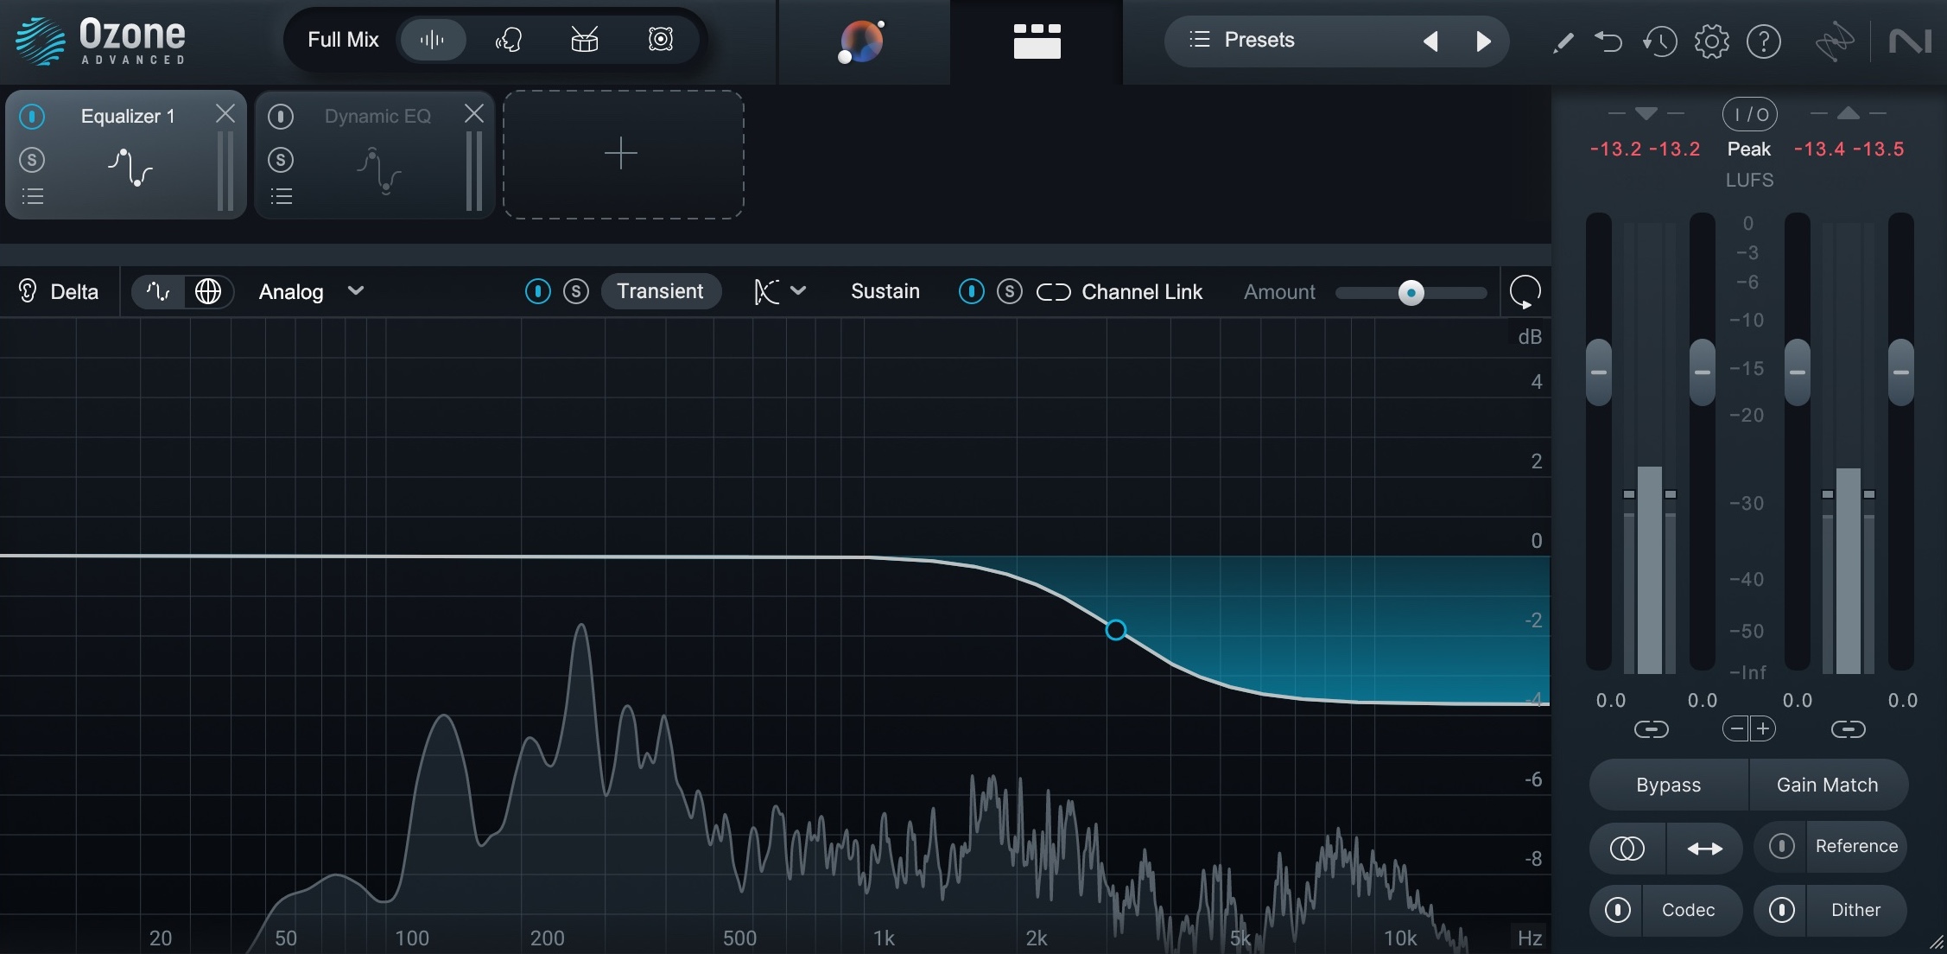The image size is (1947, 954).
Task: Toggle the Reference power button
Action: [1781, 846]
